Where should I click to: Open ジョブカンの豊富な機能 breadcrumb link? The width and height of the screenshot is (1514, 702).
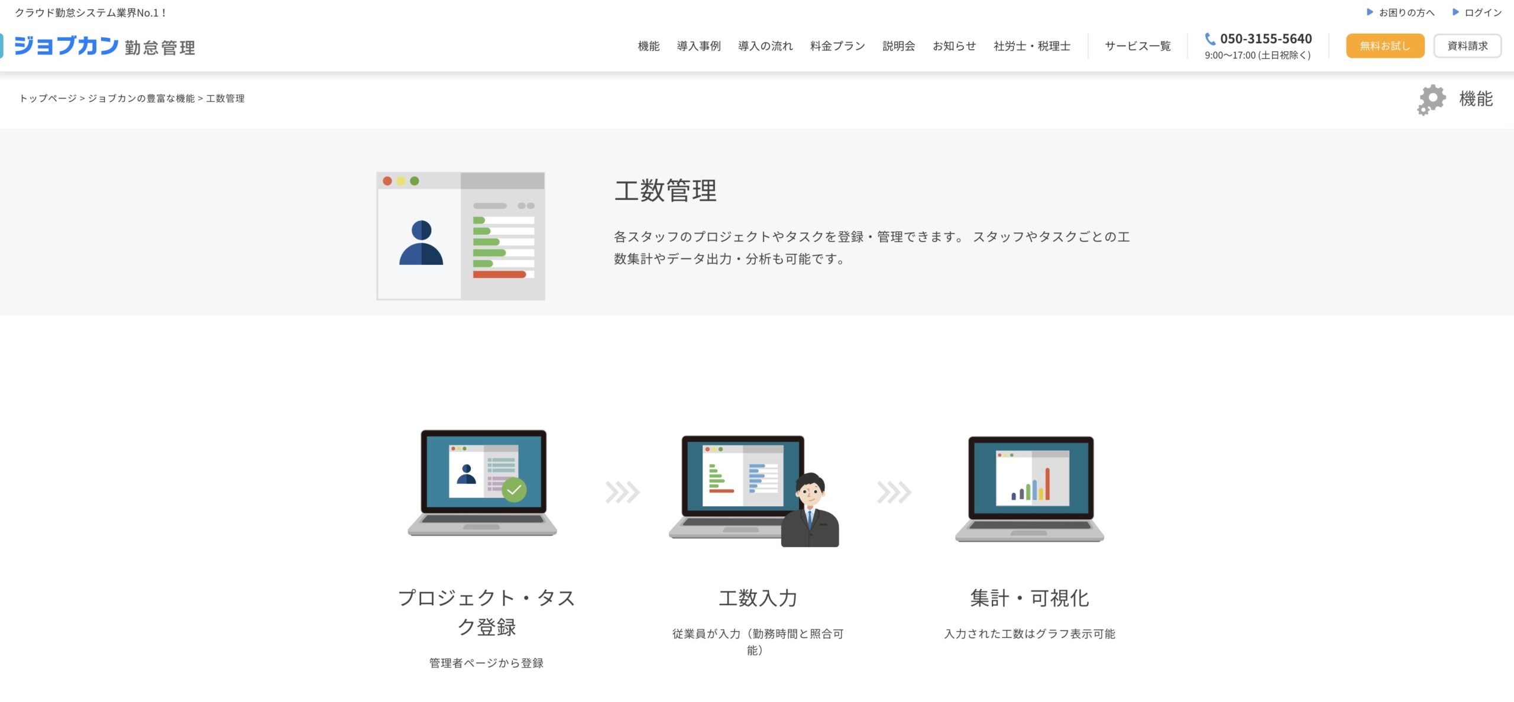click(141, 98)
